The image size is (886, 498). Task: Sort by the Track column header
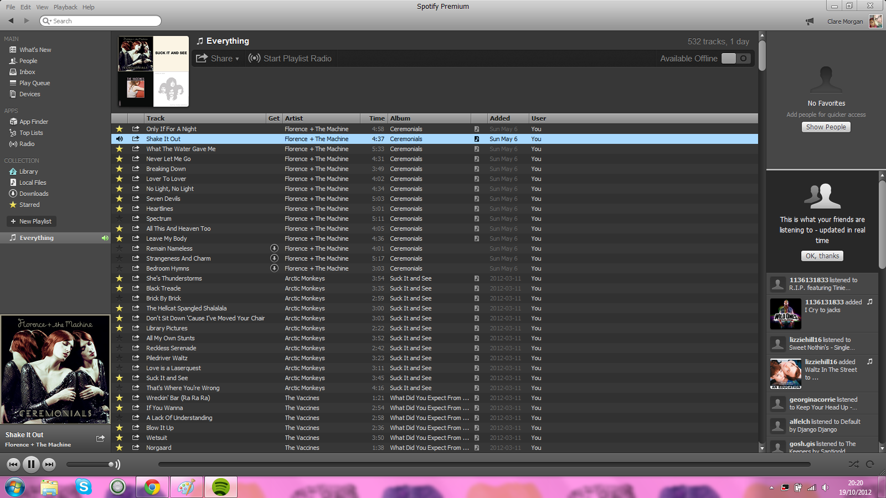tap(205, 118)
